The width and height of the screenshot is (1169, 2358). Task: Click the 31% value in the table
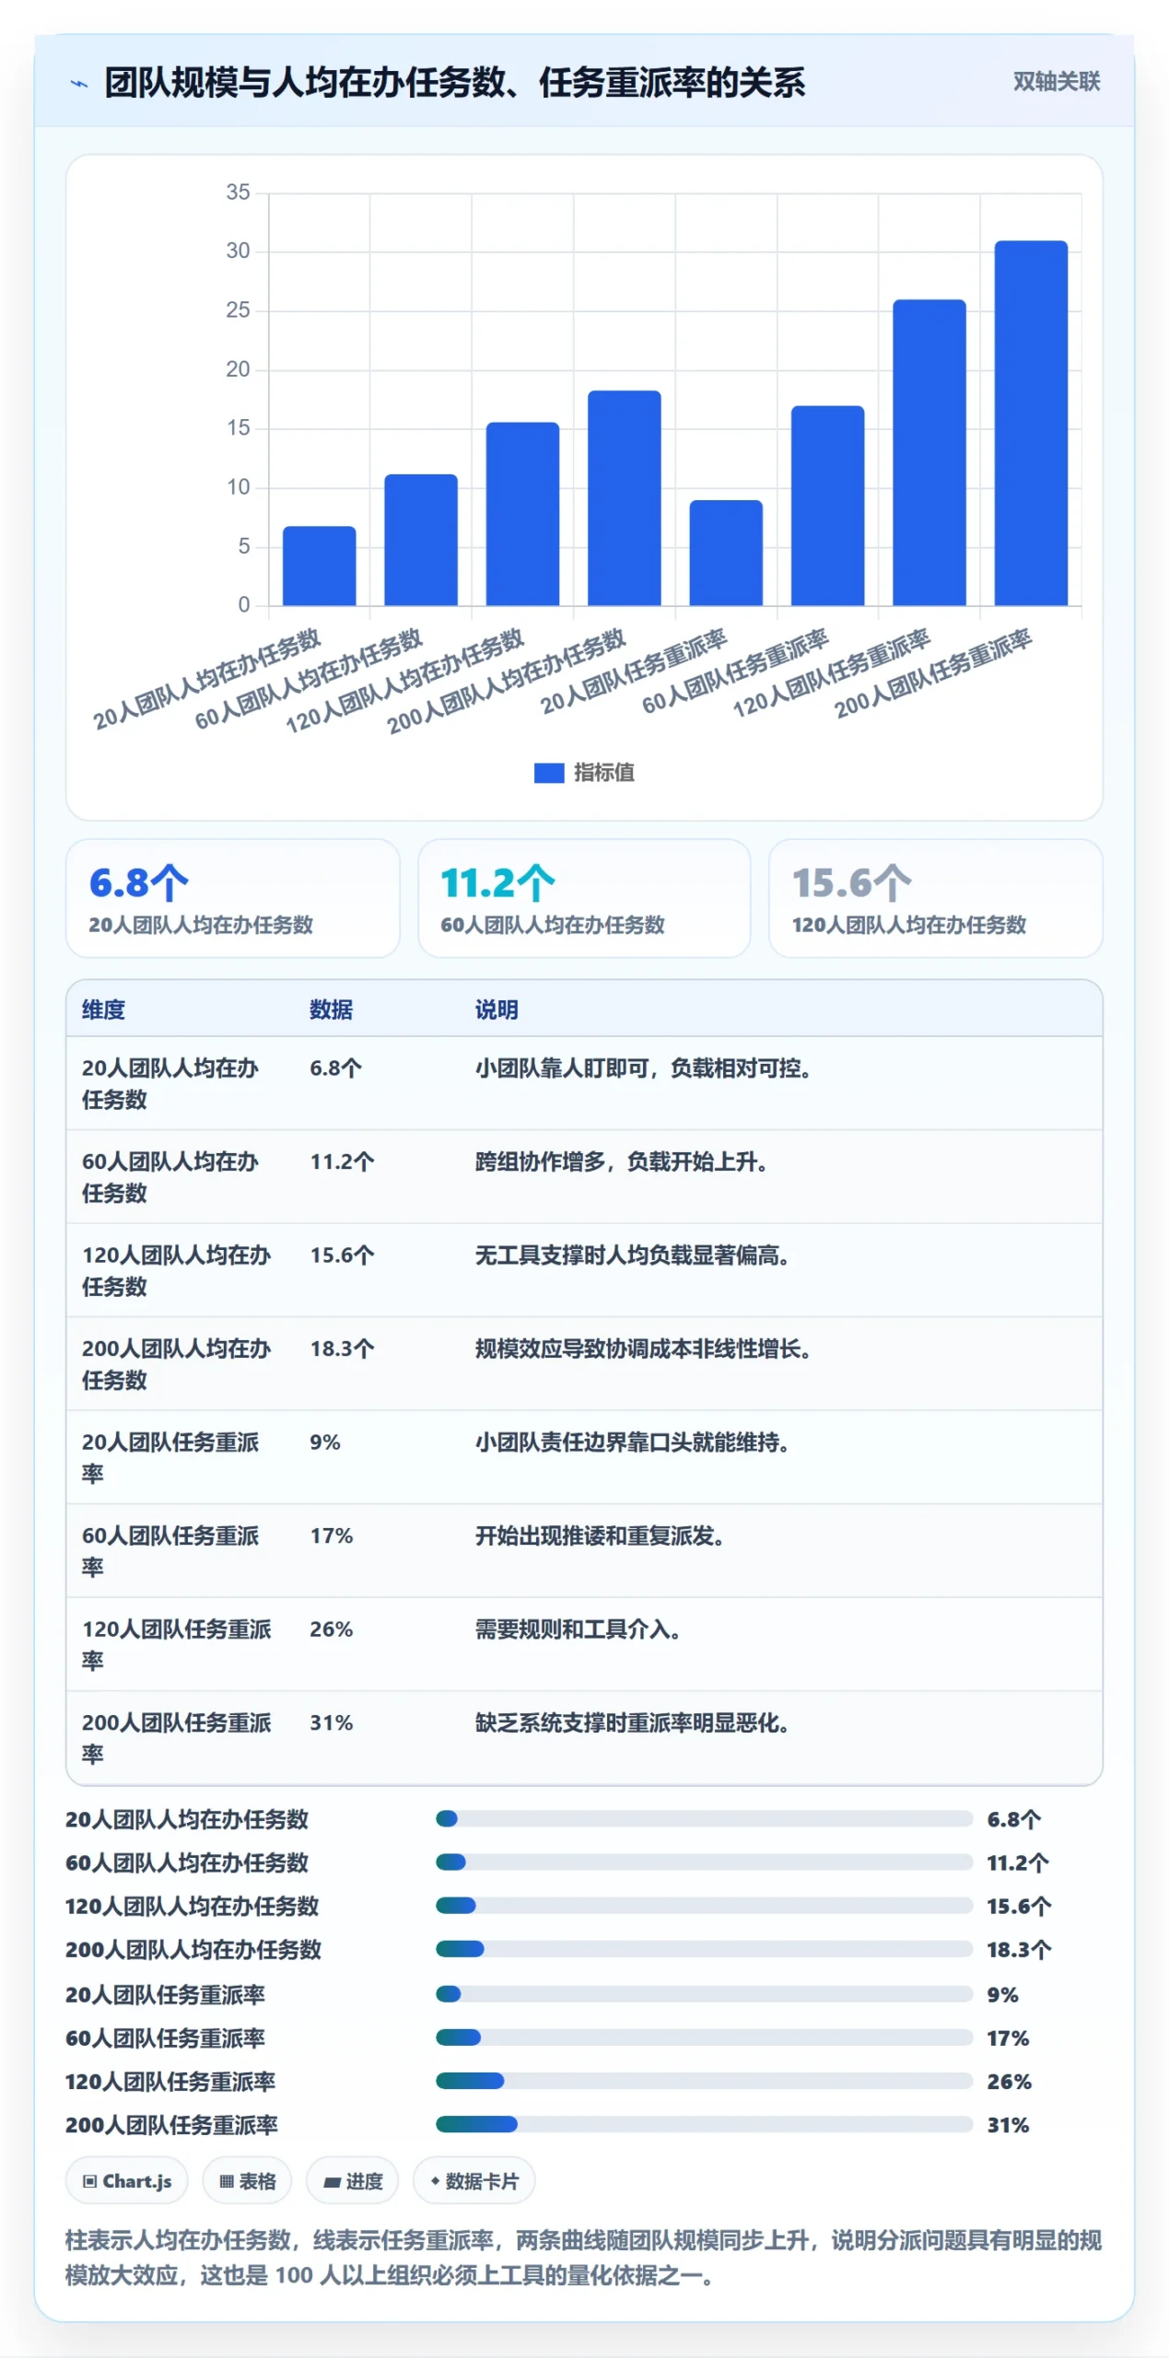coord(331,1722)
